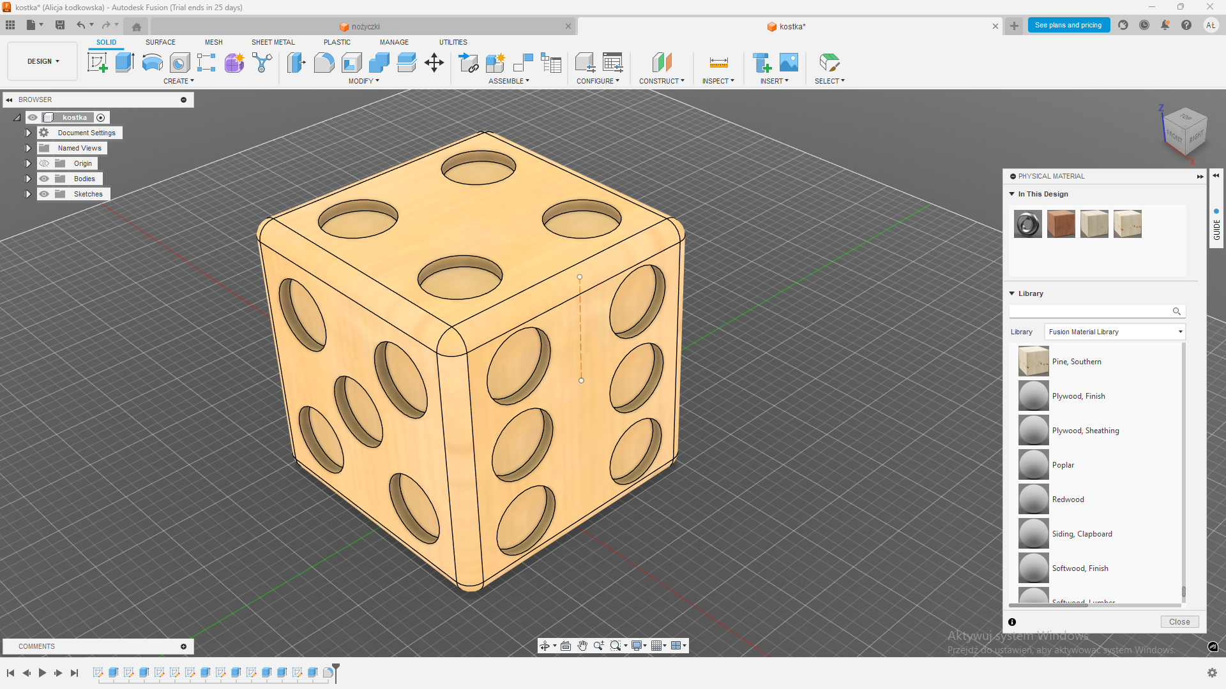
Task: Open the DESIGN workspace dropdown
Action: coord(43,61)
